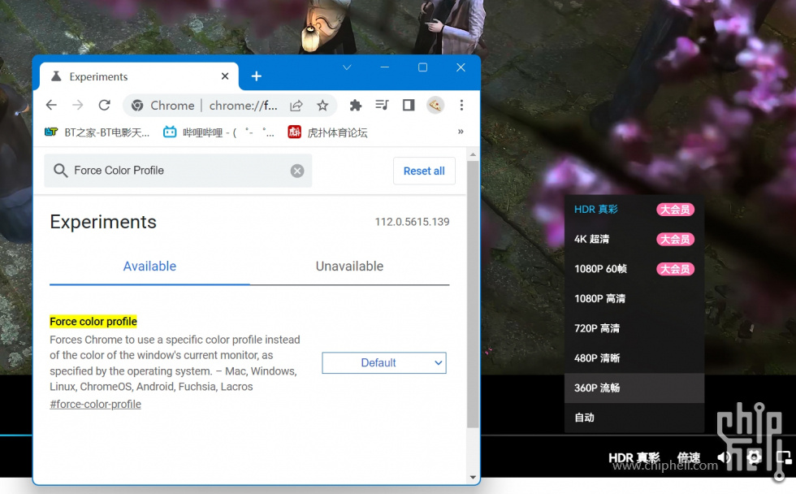Screen dimensions: 796x494
Task: Mute the video with the volume icon
Action: coord(724,457)
